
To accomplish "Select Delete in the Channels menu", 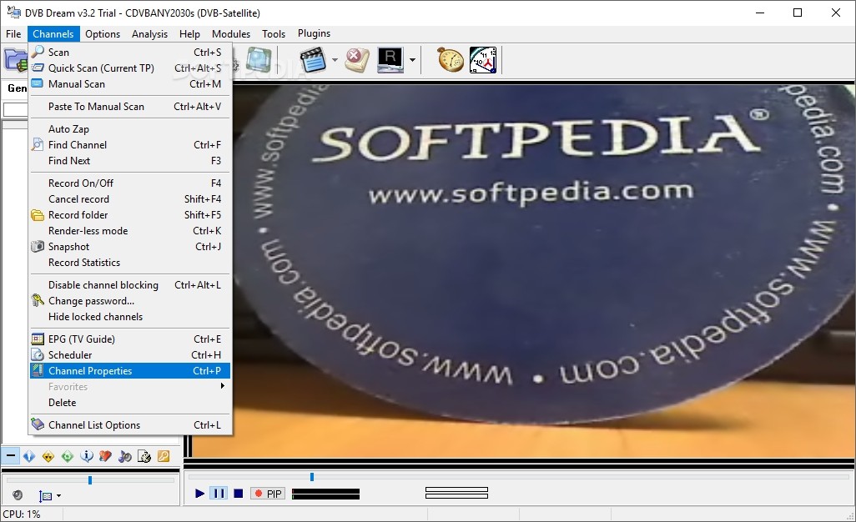I will 130,403.
